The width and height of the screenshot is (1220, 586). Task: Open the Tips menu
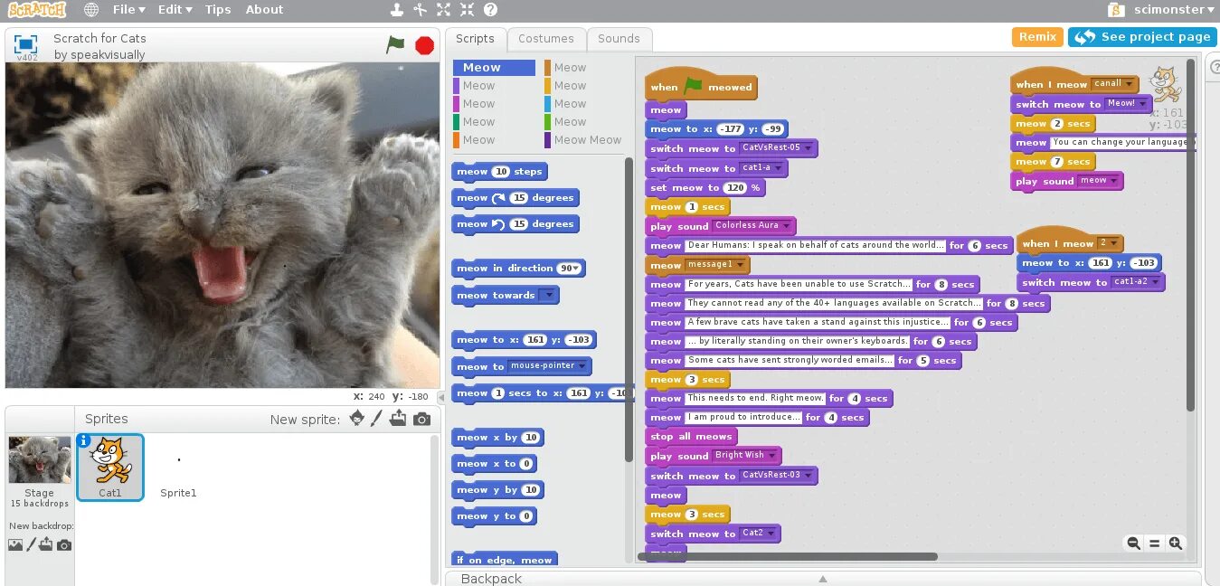218,10
